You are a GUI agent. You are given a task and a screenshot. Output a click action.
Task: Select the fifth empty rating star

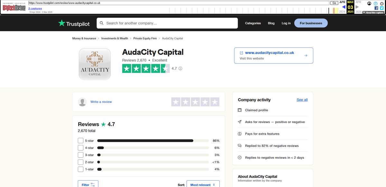coord(215,102)
